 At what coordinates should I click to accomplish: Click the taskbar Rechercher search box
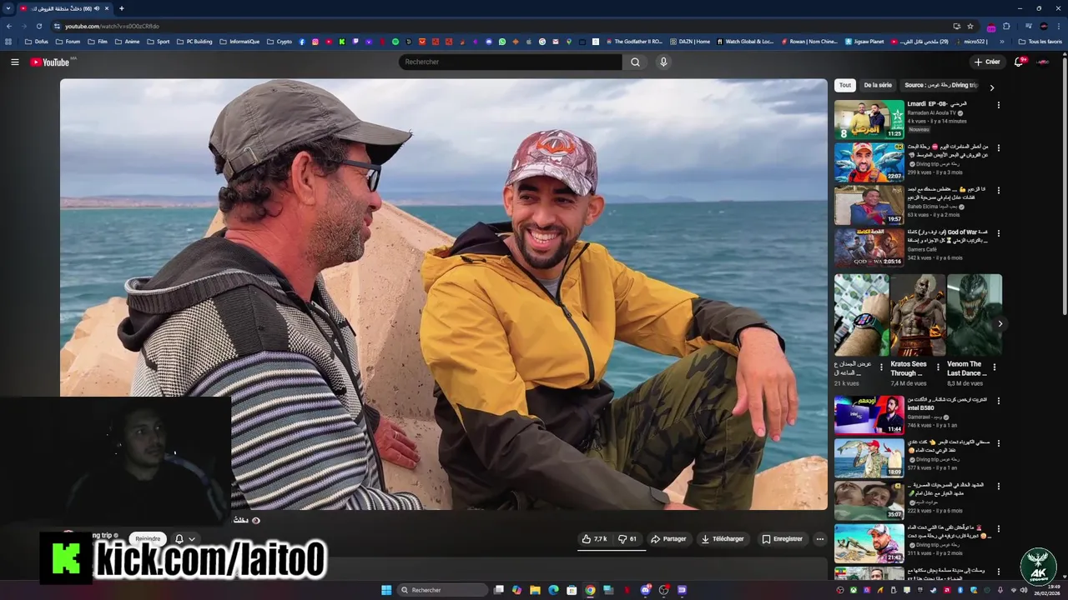(442, 590)
